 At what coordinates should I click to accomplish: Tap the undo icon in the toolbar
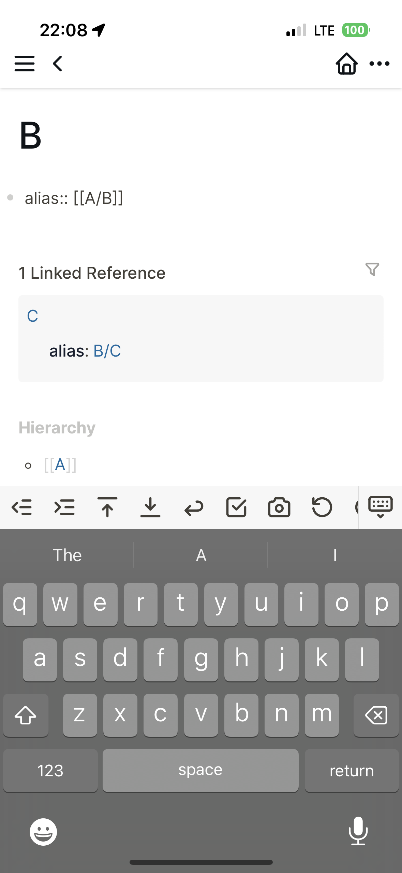(x=322, y=508)
